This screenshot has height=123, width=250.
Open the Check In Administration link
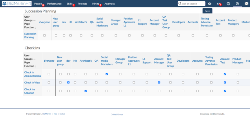tap(33, 74)
